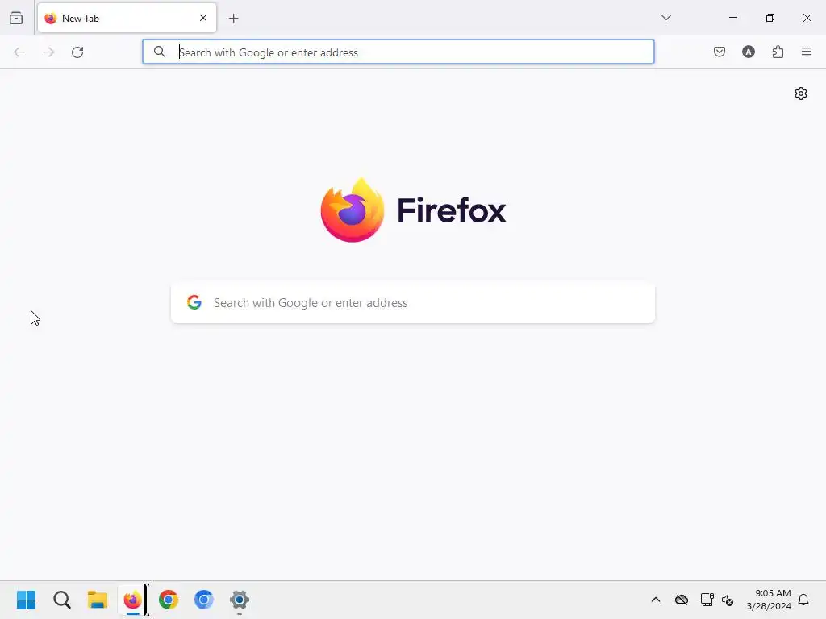Go back one page arrow

19,52
